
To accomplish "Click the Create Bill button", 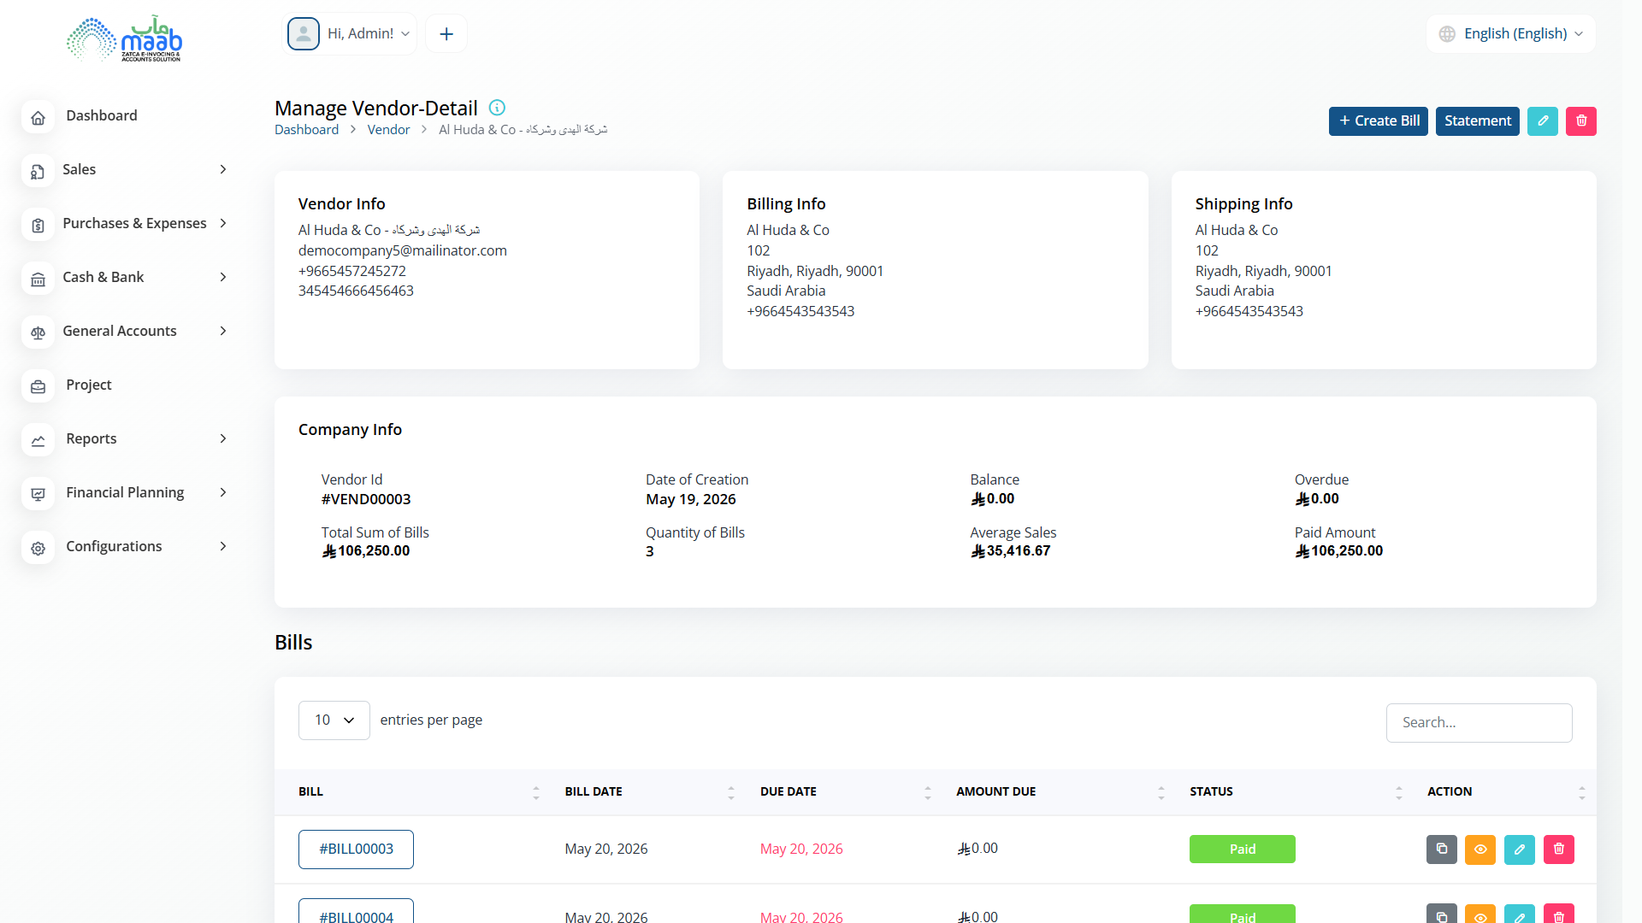I will pyautogui.click(x=1378, y=121).
